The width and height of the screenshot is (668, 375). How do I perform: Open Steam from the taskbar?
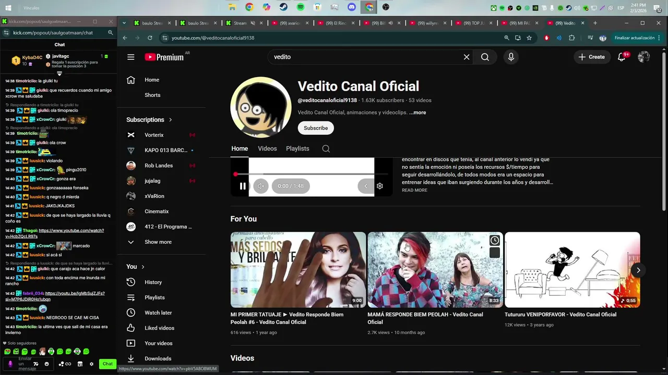(283, 7)
